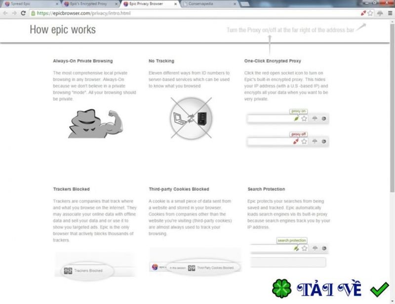Click the Third-Party Cookies Blocked counter icon
395x304 pixels.
click(192, 268)
